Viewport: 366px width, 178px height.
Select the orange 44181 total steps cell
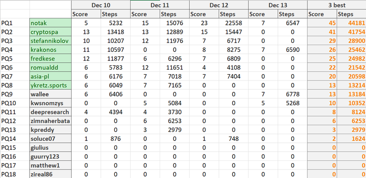pos(352,23)
